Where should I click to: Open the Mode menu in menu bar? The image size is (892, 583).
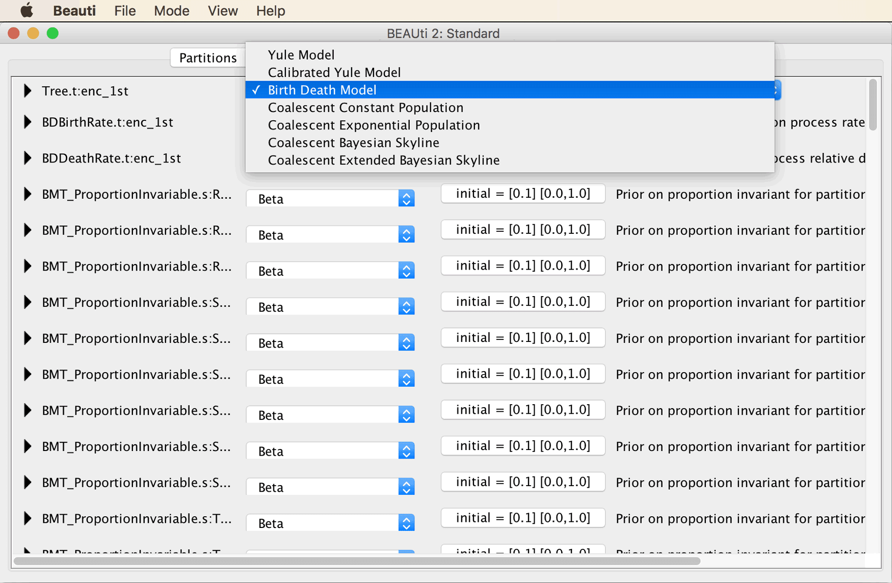point(172,11)
